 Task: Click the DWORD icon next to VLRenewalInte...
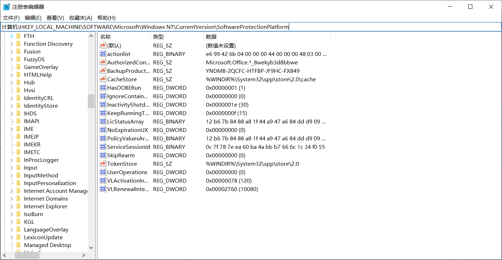pyautogui.click(x=103, y=189)
